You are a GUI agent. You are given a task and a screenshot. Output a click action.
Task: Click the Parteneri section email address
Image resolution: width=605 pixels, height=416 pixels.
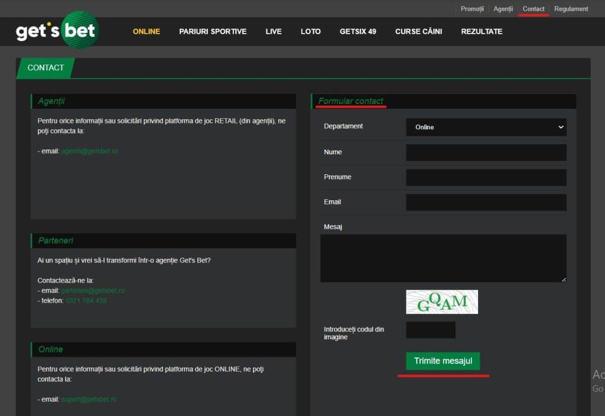93,291
